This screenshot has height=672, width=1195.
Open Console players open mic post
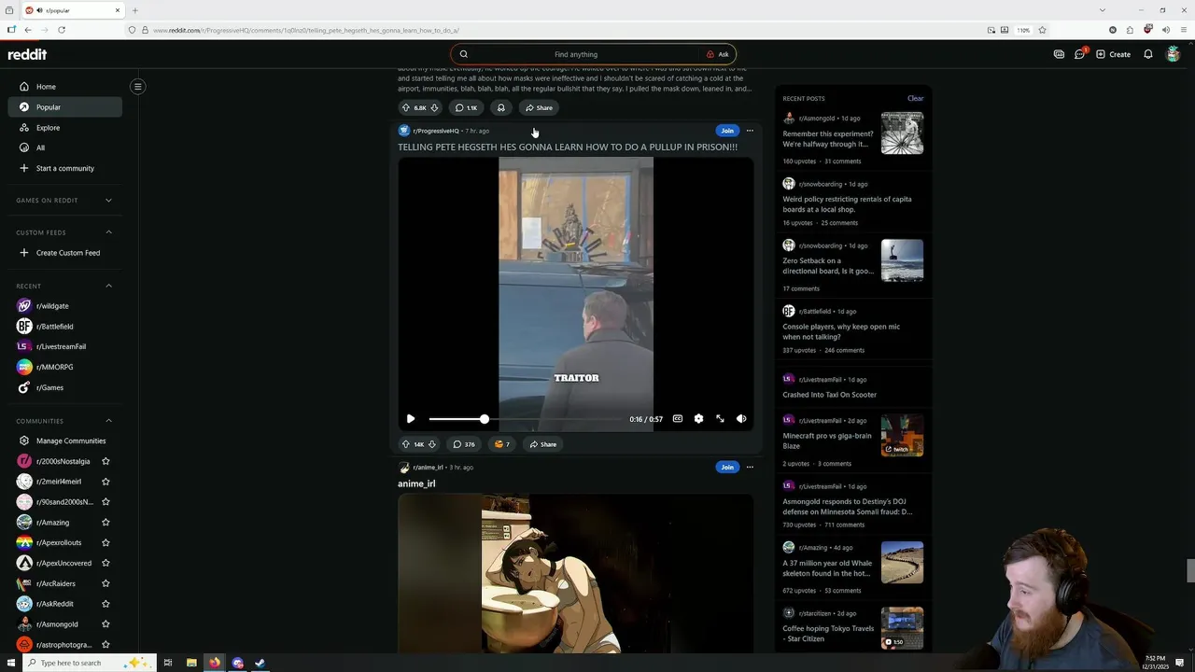(x=841, y=331)
